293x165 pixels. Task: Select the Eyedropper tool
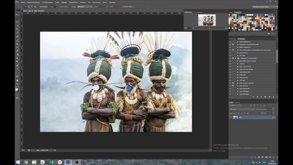[17, 33]
